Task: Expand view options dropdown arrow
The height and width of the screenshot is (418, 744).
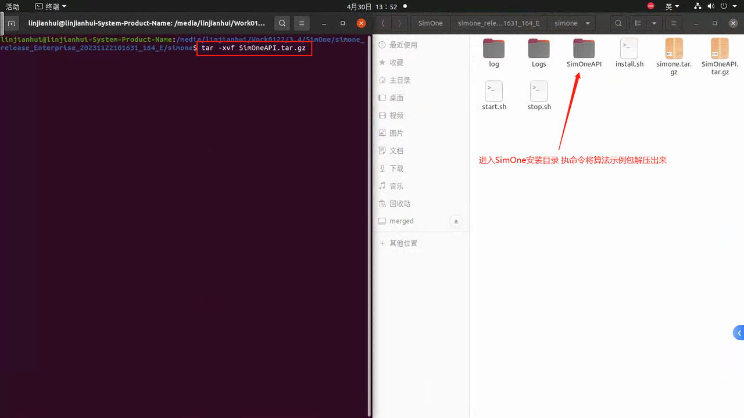Action: coord(654,23)
